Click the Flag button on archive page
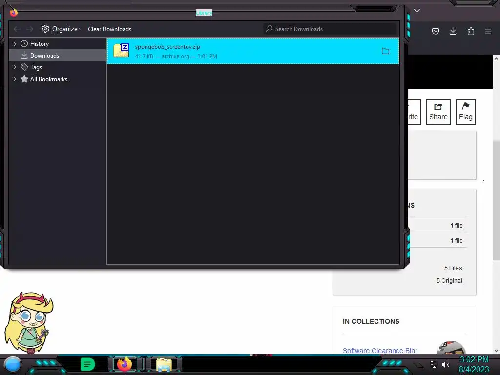500x375 pixels. (465, 112)
